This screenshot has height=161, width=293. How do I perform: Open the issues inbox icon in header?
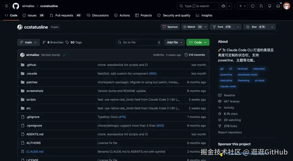coord(253,6)
